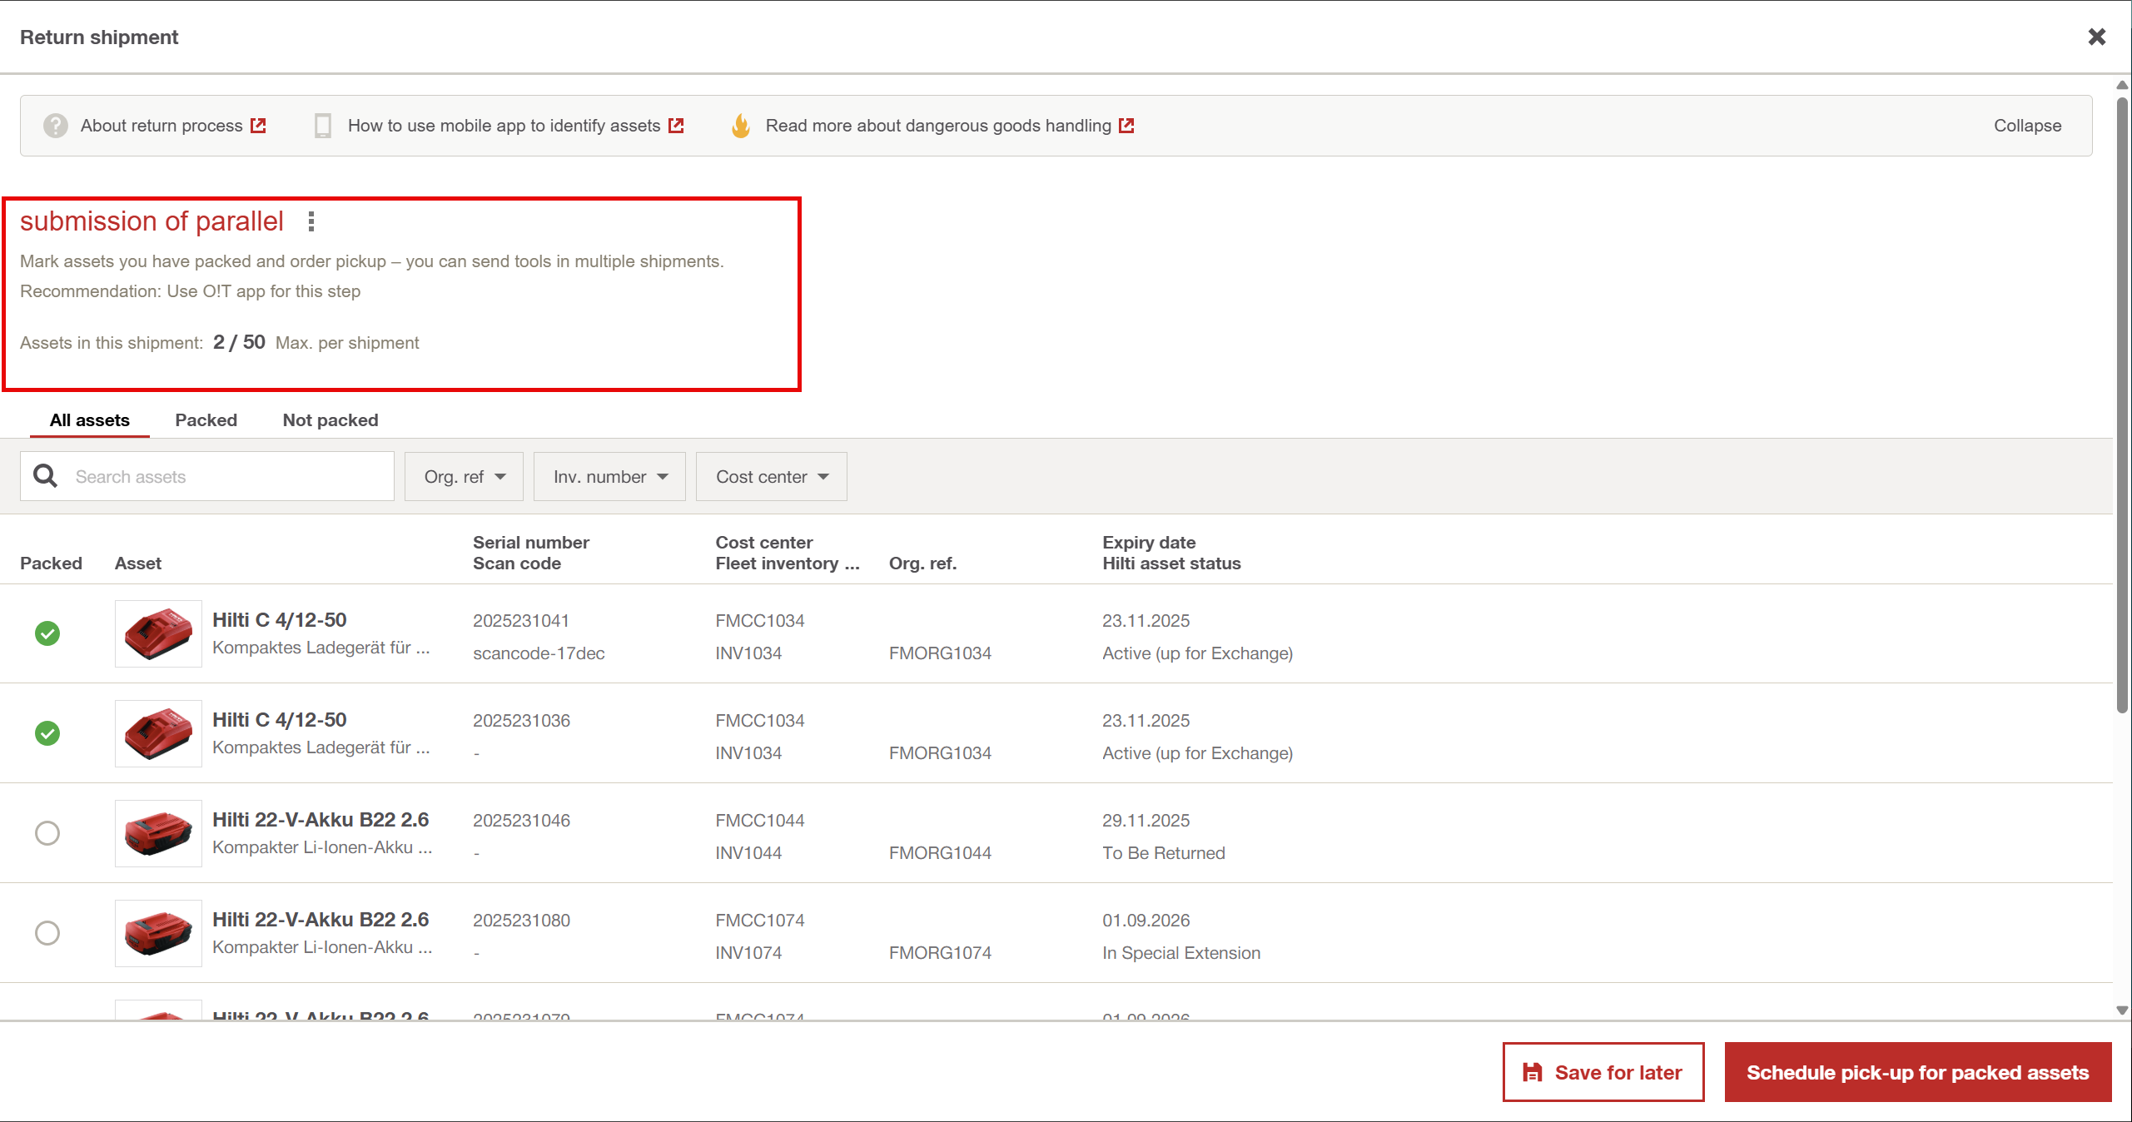
Task: Click external link icon after dangerous goods handling
Action: [x=1126, y=126]
